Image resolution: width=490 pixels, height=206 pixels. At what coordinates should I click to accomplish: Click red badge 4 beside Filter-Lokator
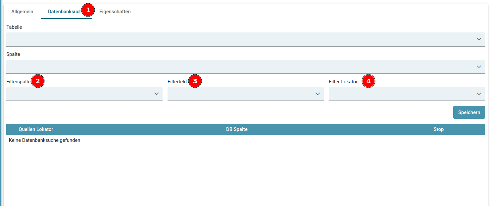(x=368, y=81)
